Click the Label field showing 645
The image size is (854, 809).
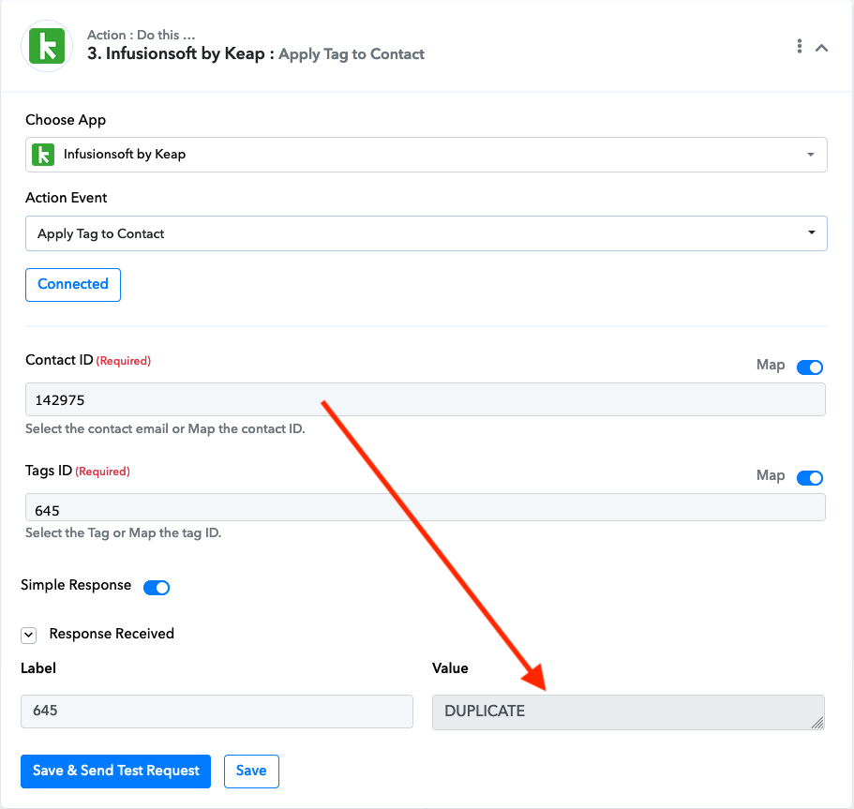(217, 711)
